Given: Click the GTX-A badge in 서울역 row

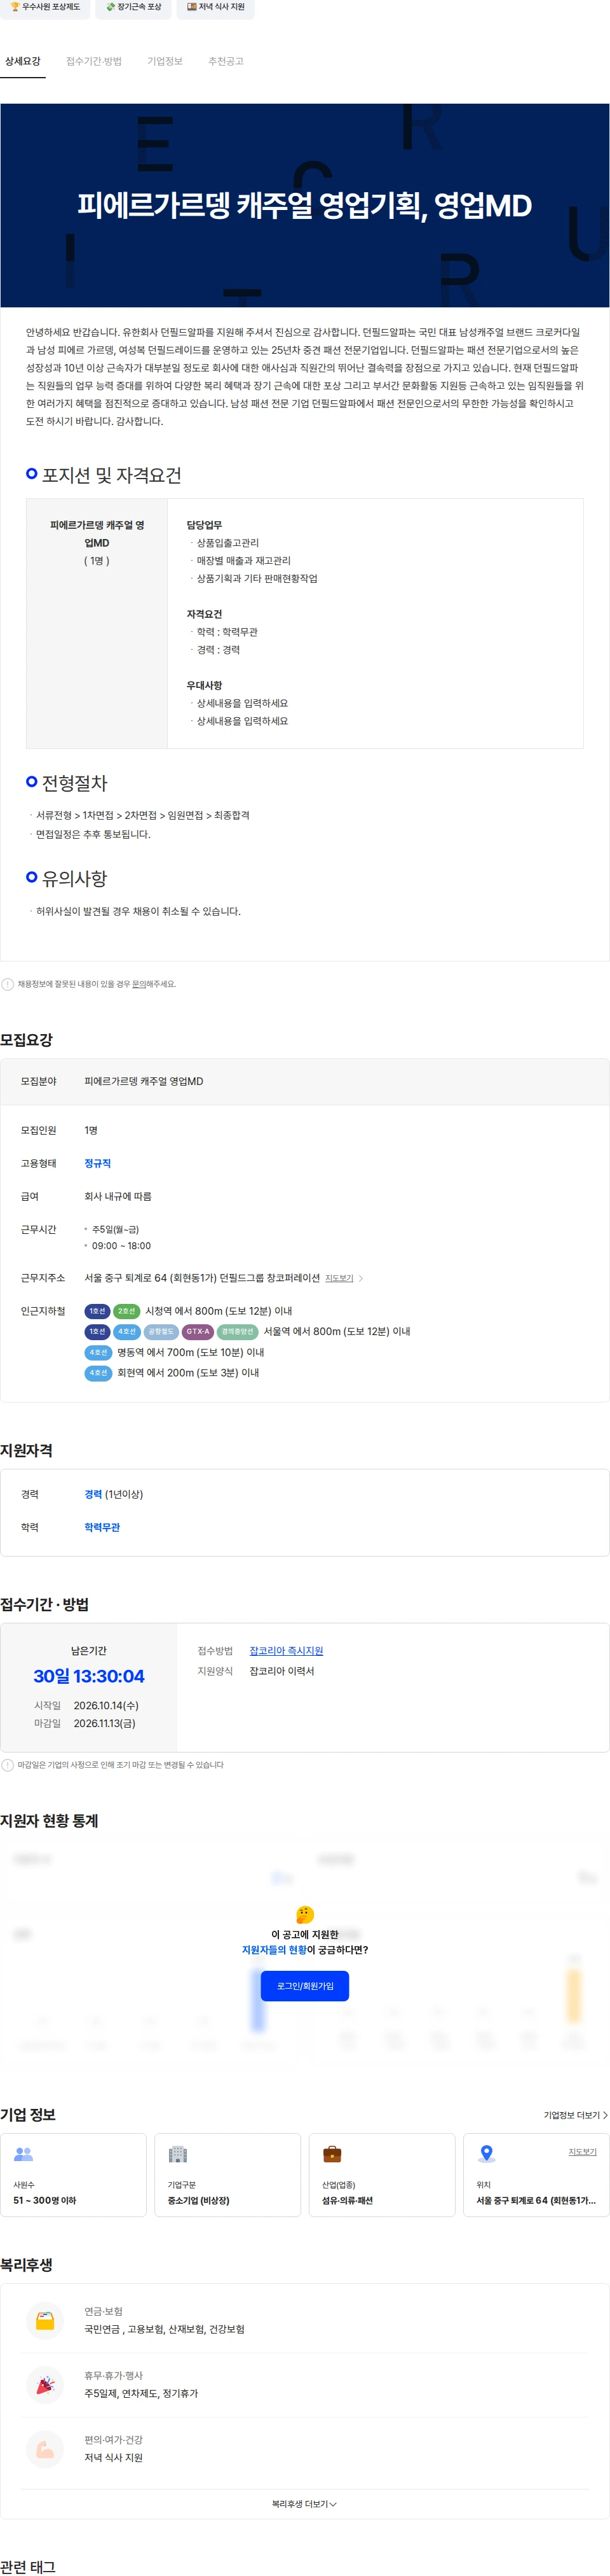Looking at the screenshot, I should 198,1331.
